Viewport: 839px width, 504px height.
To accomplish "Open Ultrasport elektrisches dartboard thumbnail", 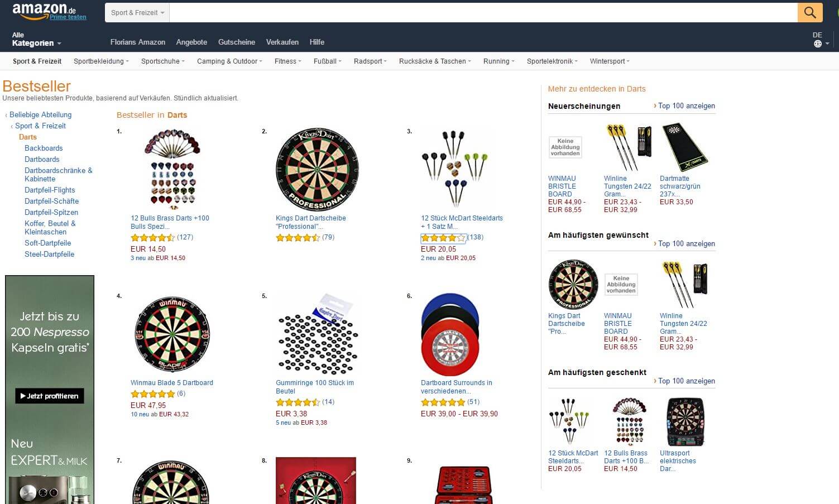I will 685,422.
